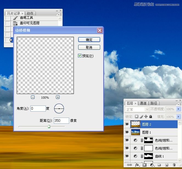The width and height of the screenshot is (182, 169).
Task: Select the 图层 1 thumbnail
Action: [135, 132]
